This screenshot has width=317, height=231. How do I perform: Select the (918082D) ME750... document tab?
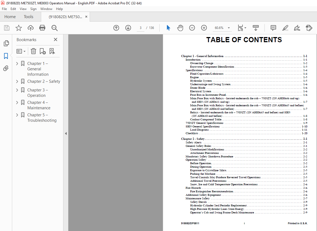(65, 17)
